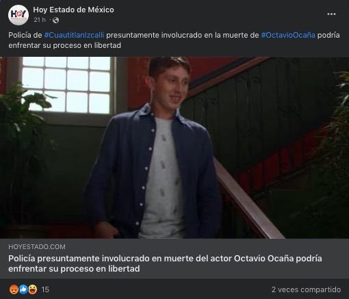Click the angry reaction emoji icon
Screen dimensions: 349x299
click(14, 289)
